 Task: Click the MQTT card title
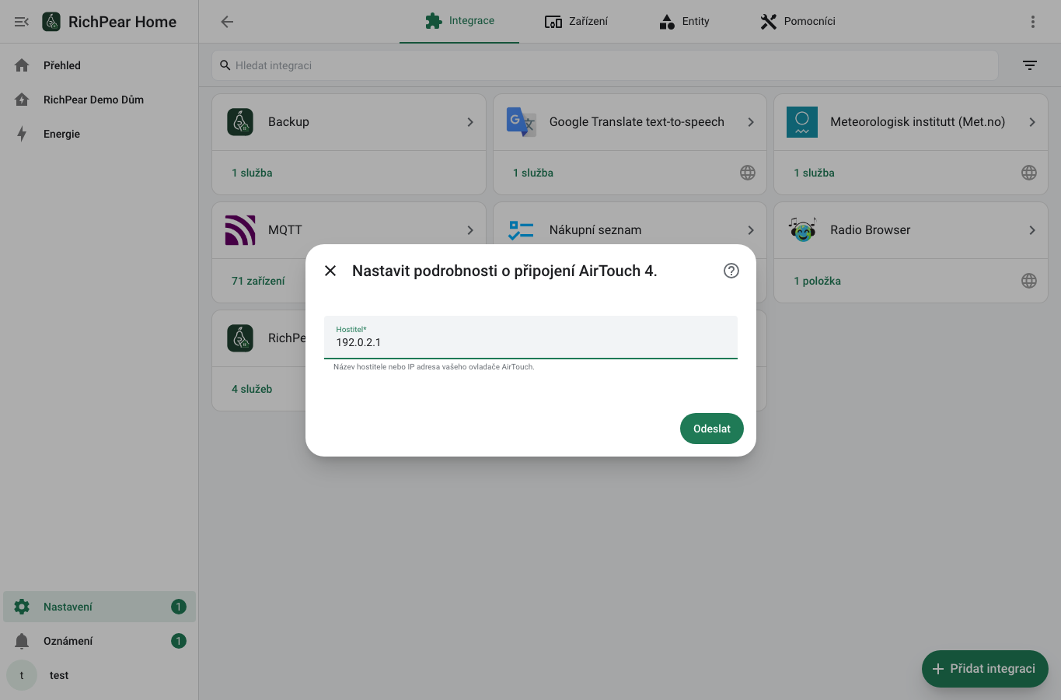(285, 230)
